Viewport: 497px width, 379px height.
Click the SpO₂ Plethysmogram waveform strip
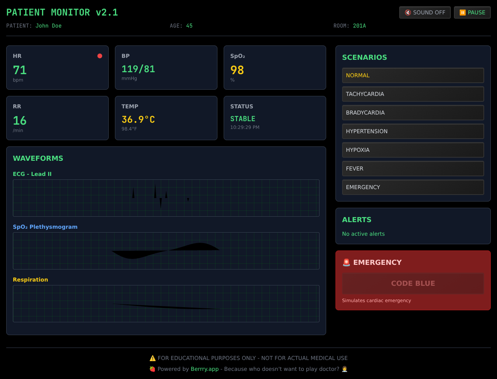click(x=166, y=251)
